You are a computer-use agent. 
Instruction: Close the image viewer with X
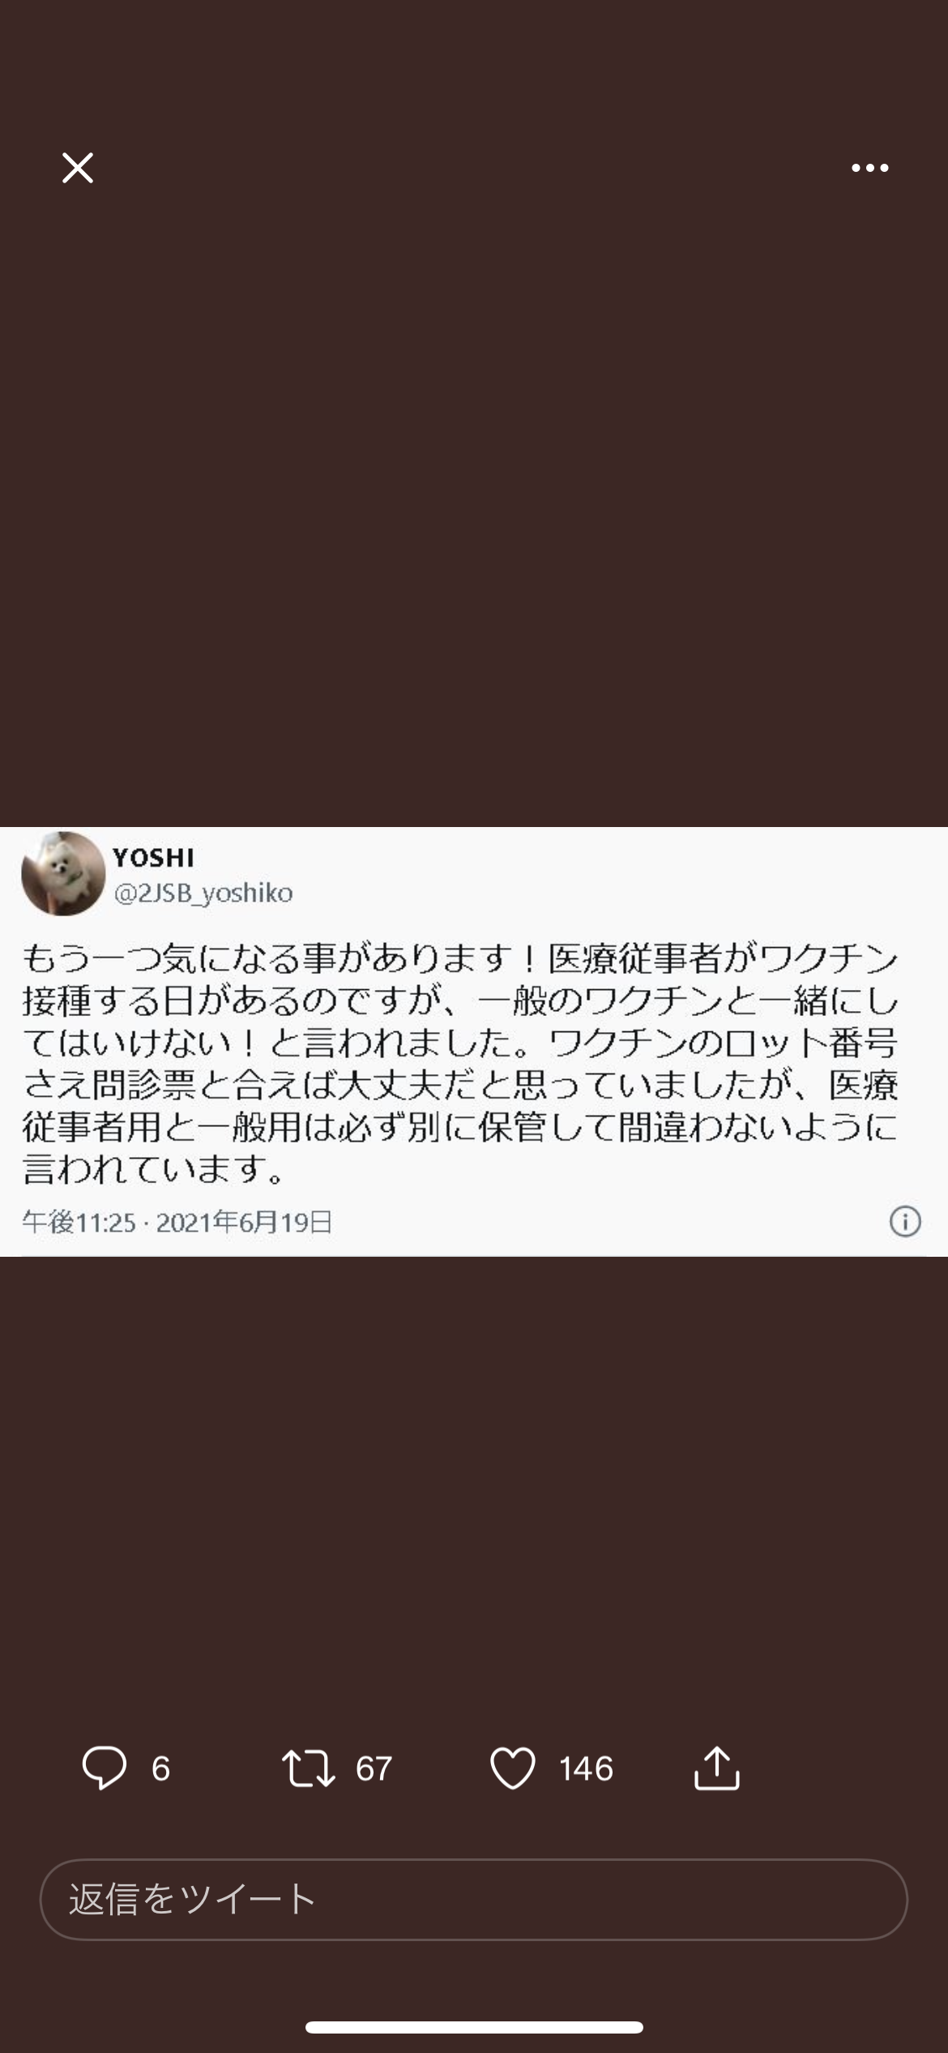pos(78,168)
